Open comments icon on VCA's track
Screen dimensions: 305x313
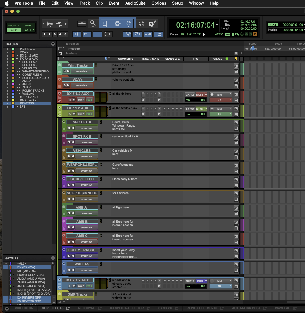pyautogui.click(x=236, y=85)
